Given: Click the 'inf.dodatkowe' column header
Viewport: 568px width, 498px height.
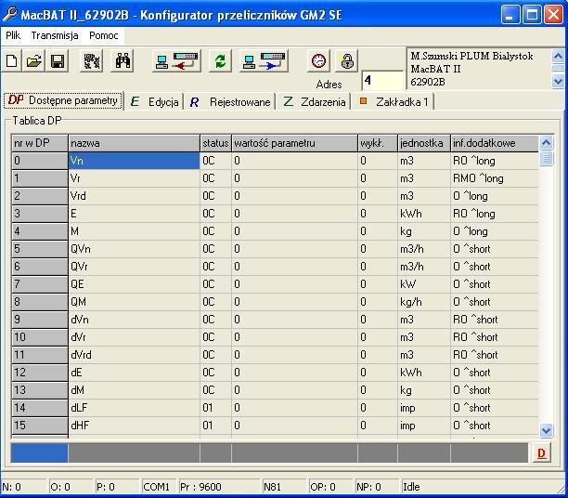Looking at the screenshot, I should click(495, 143).
